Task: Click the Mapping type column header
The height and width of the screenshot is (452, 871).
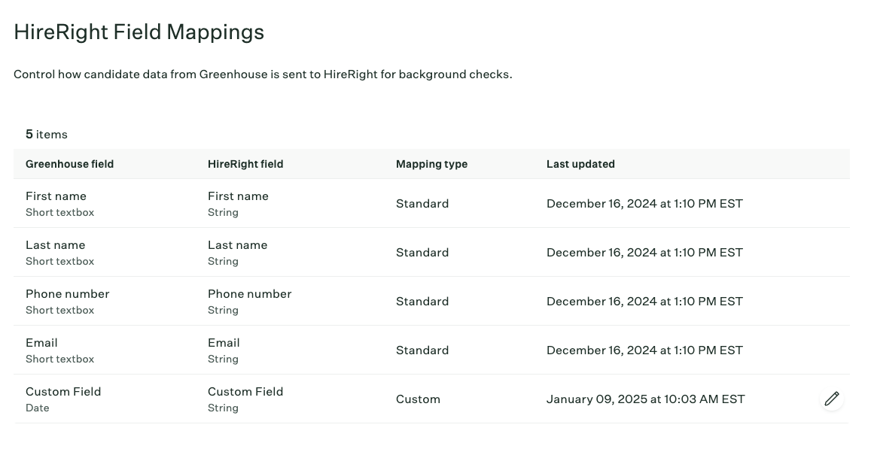Action: (431, 164)
